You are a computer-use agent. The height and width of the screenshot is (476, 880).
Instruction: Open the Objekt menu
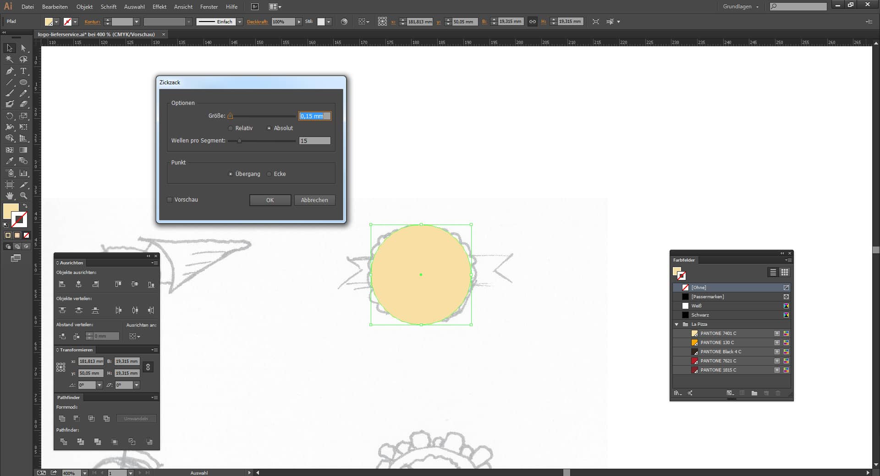coord(84,7)
